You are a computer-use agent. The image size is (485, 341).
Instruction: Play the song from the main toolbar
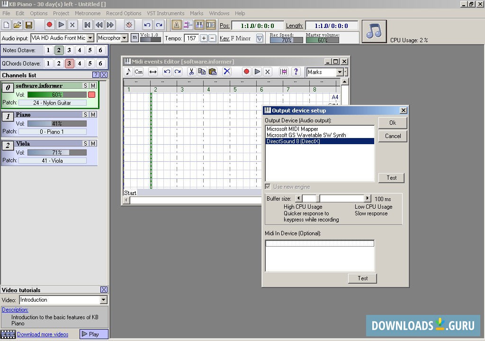point(61,25)
